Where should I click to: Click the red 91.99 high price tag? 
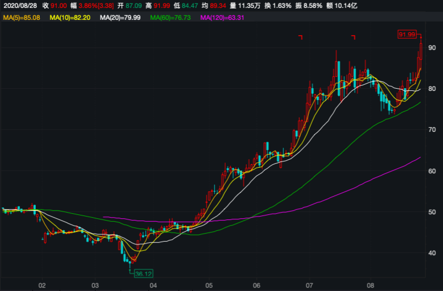(x=407, y=35)
